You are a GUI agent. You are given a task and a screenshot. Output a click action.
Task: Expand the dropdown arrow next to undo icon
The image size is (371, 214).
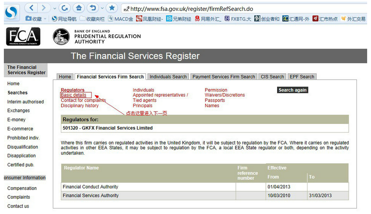(102, 8)
